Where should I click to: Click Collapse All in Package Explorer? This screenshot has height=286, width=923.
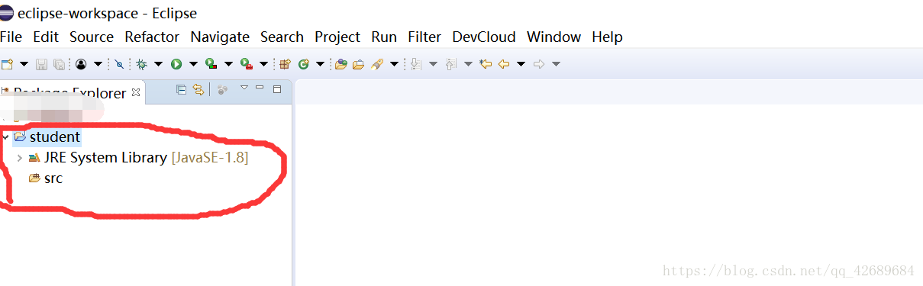181,89
